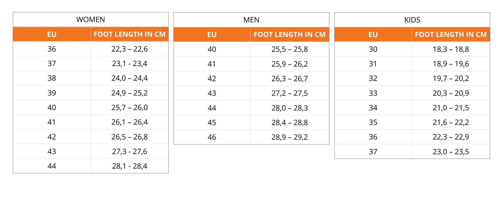Click women's EU size 44 cell
The height and width of the screenshot is (201, 503).
(52, 166)
